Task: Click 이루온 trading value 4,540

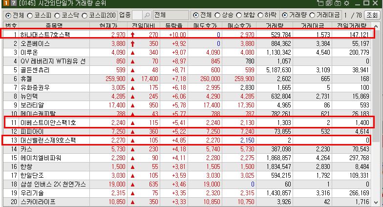Action: pyautogui.click(x=323, y=52)
